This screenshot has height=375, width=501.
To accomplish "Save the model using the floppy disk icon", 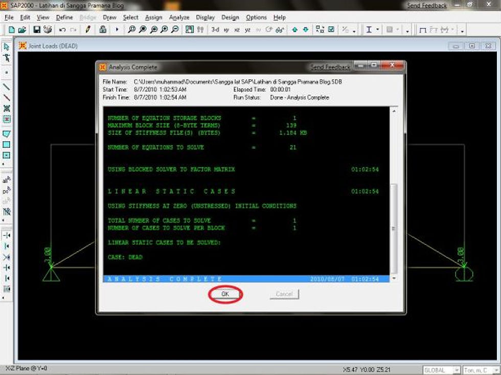I will (37, 30).
